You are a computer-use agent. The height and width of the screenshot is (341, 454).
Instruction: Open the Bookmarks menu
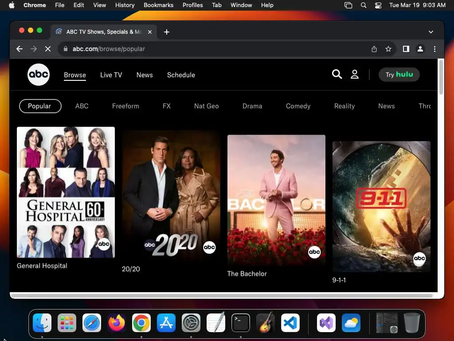(158, 5)
